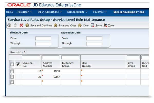The width and height of the screenshot is (154, 103).
Task: Toggle the select-all checkbox in grid header
Action: pyautogui.click(x=12, y=64)
